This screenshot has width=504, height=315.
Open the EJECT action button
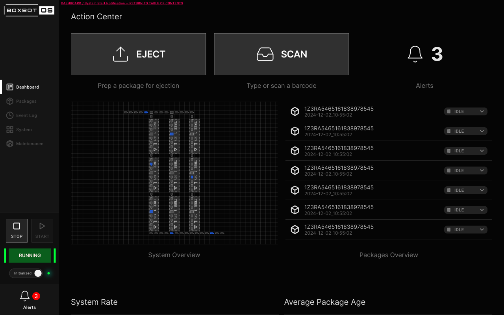tap(138, 54)
